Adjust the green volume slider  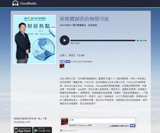click(x=143, y=41)
